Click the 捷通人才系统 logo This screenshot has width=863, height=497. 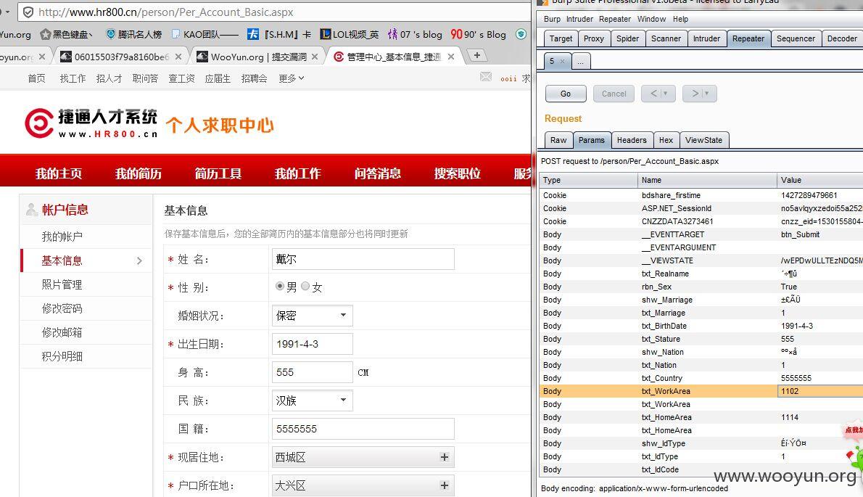[91, 123]
